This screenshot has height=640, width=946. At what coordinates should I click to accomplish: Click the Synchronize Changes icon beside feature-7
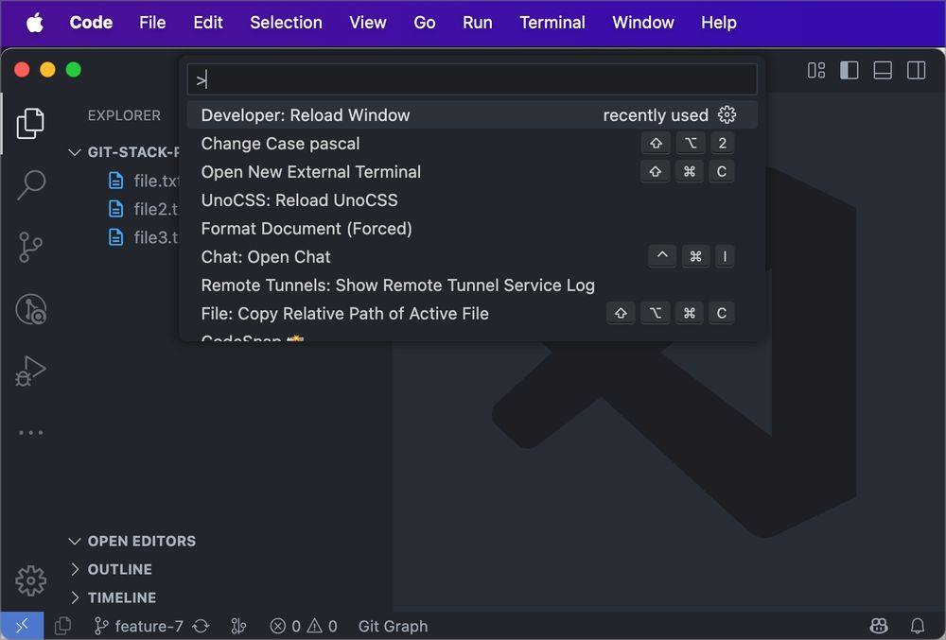[x=201, y=626]
